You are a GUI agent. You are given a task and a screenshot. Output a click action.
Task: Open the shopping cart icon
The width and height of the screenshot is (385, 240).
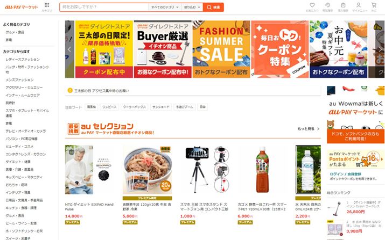point(374,5)
